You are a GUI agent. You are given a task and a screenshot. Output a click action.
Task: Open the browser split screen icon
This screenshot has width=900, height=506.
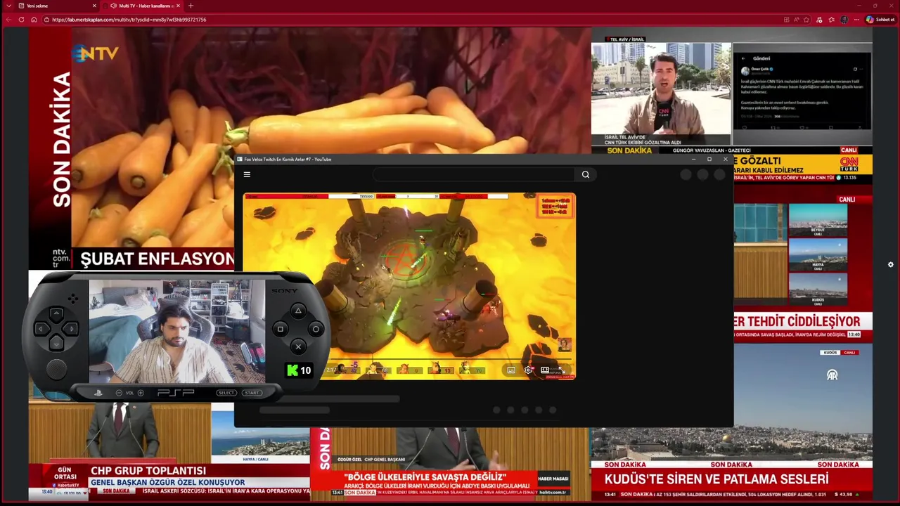coord(786,20)
